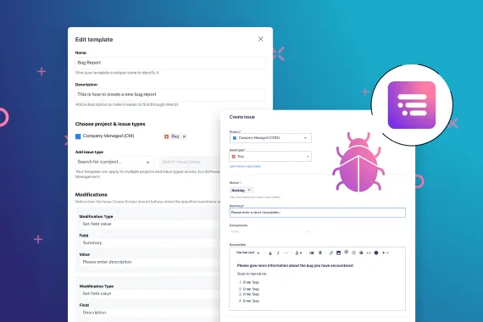Open more formatting options (ellipsis)
483x322 pixels.
click(x=286, y=253)
